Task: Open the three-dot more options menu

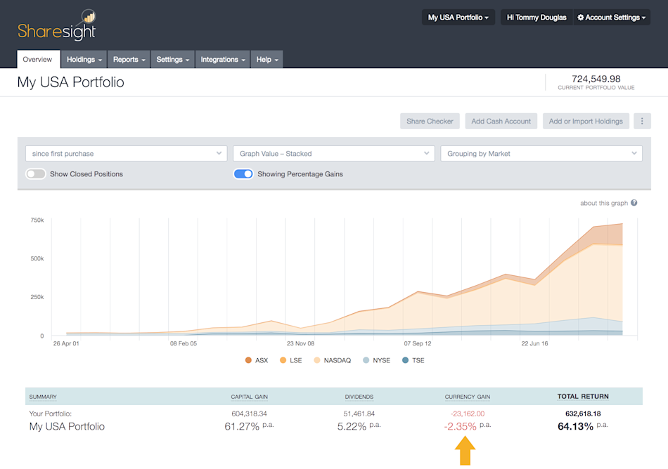Action: 642,121
